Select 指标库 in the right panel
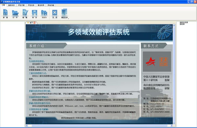Viewport: 197px width, 128px height. click(x=182, y=24)
